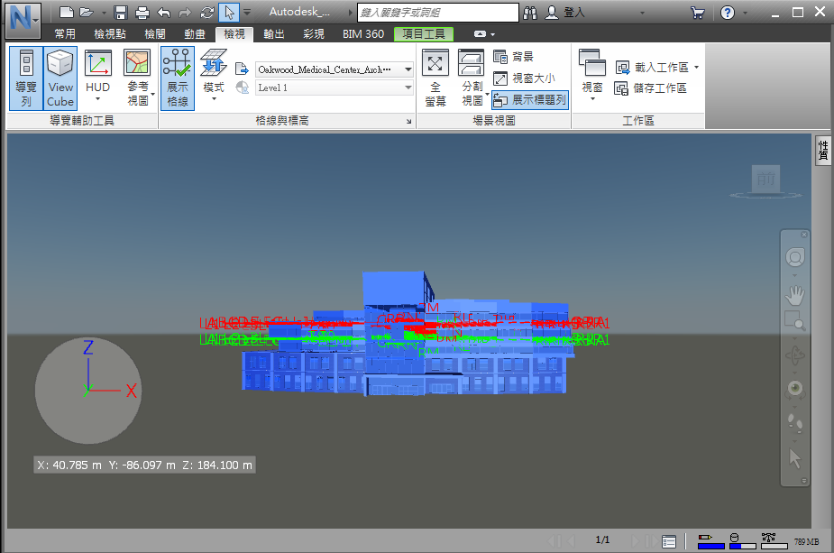Open the 模式 grid mode dropdown
This screenshot has height=553, width=834.
[x=214, y=76]
